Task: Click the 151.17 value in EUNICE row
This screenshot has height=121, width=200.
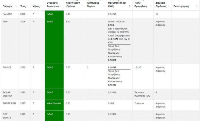Action: coord(138,67)
